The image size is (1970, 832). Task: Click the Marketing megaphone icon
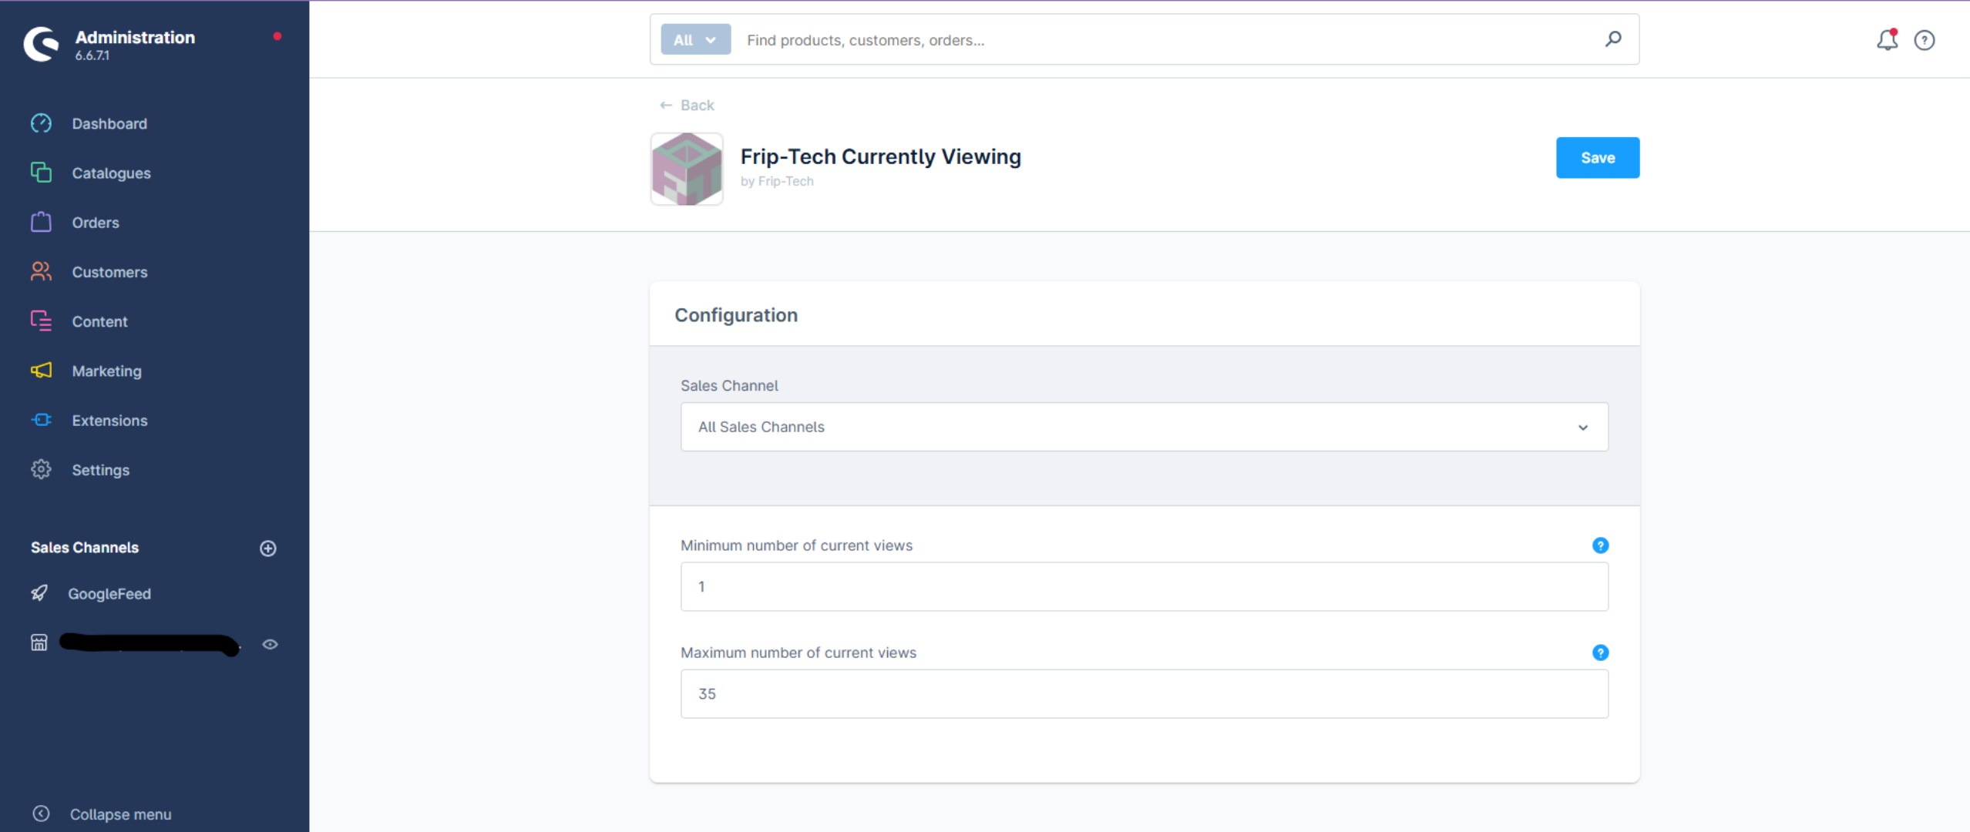tap(41, 371)
